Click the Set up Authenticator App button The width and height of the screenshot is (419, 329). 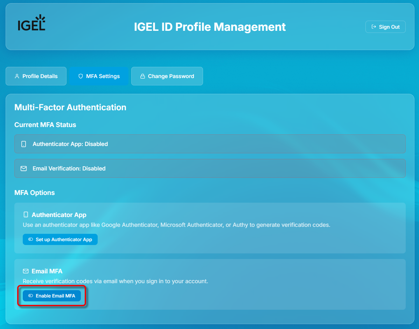coord(60,239)
